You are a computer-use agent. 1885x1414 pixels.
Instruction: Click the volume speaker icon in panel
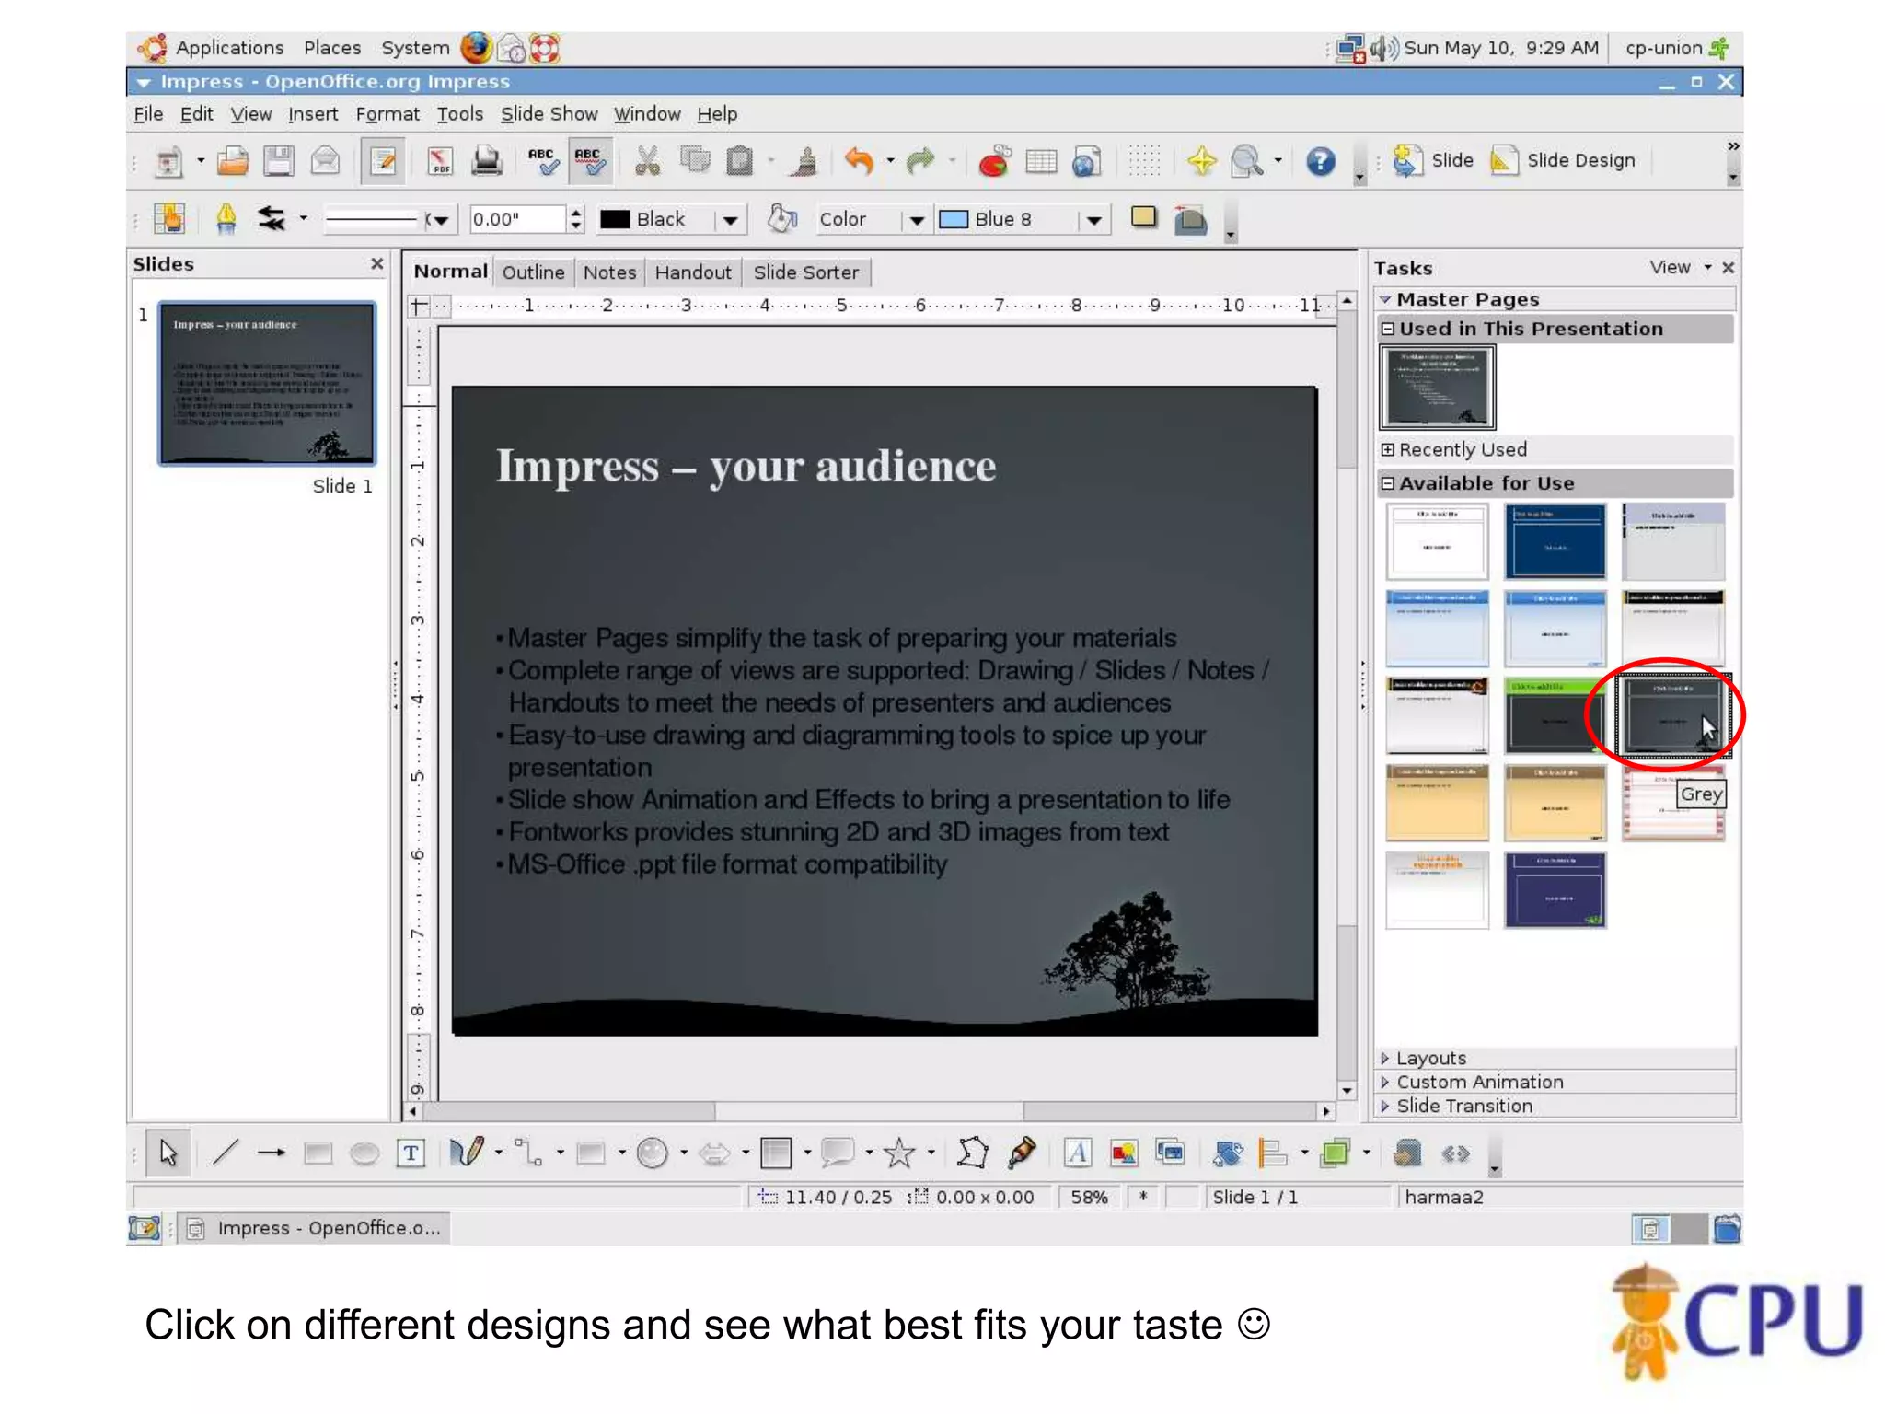(x=1383, y=48)
